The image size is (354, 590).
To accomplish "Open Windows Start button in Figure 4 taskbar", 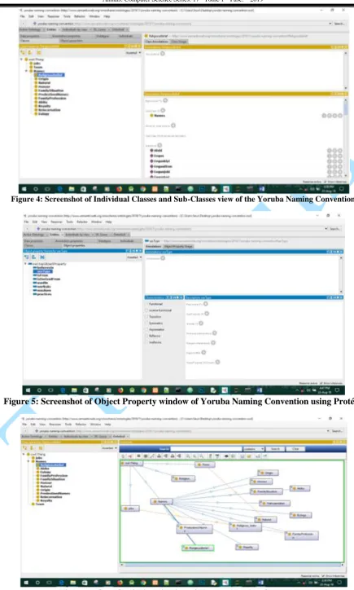I will (x=24, y=189).
